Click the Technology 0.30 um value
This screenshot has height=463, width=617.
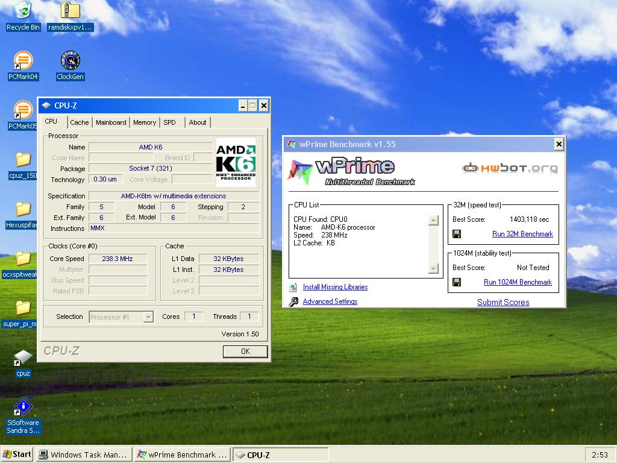pyautogui.click(x=105, y=179)
